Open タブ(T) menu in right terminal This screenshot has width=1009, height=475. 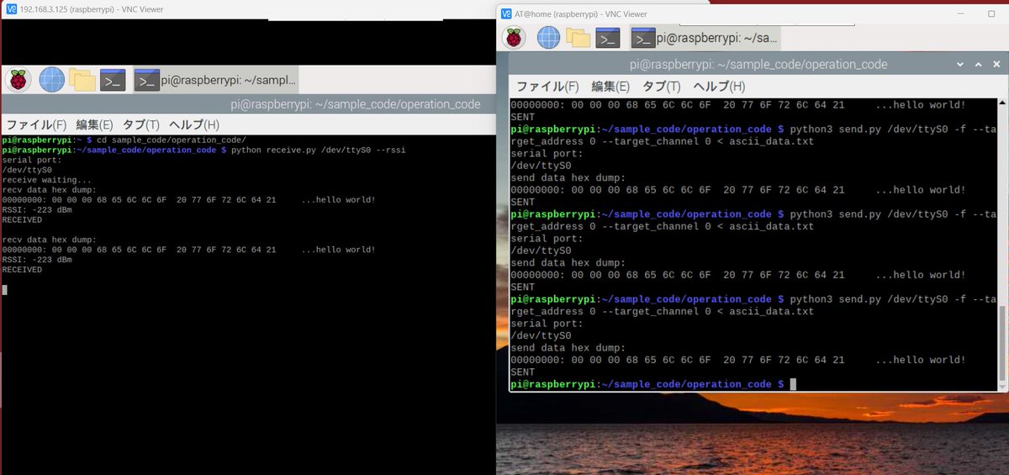pyautogui.click(x=662, y=86)
